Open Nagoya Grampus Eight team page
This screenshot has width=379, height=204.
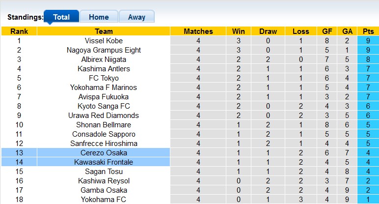click(104, 50)
